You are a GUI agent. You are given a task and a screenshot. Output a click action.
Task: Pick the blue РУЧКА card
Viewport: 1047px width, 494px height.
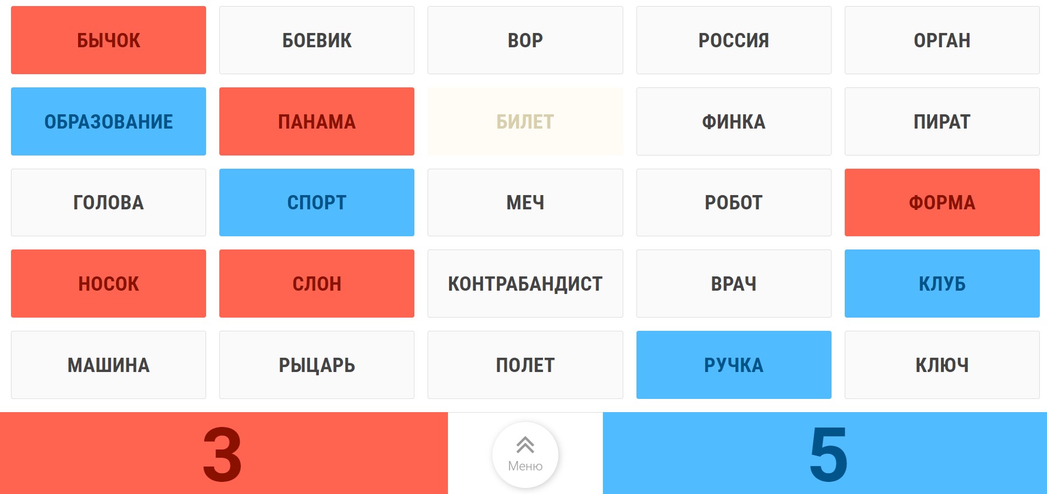[733, 364]
